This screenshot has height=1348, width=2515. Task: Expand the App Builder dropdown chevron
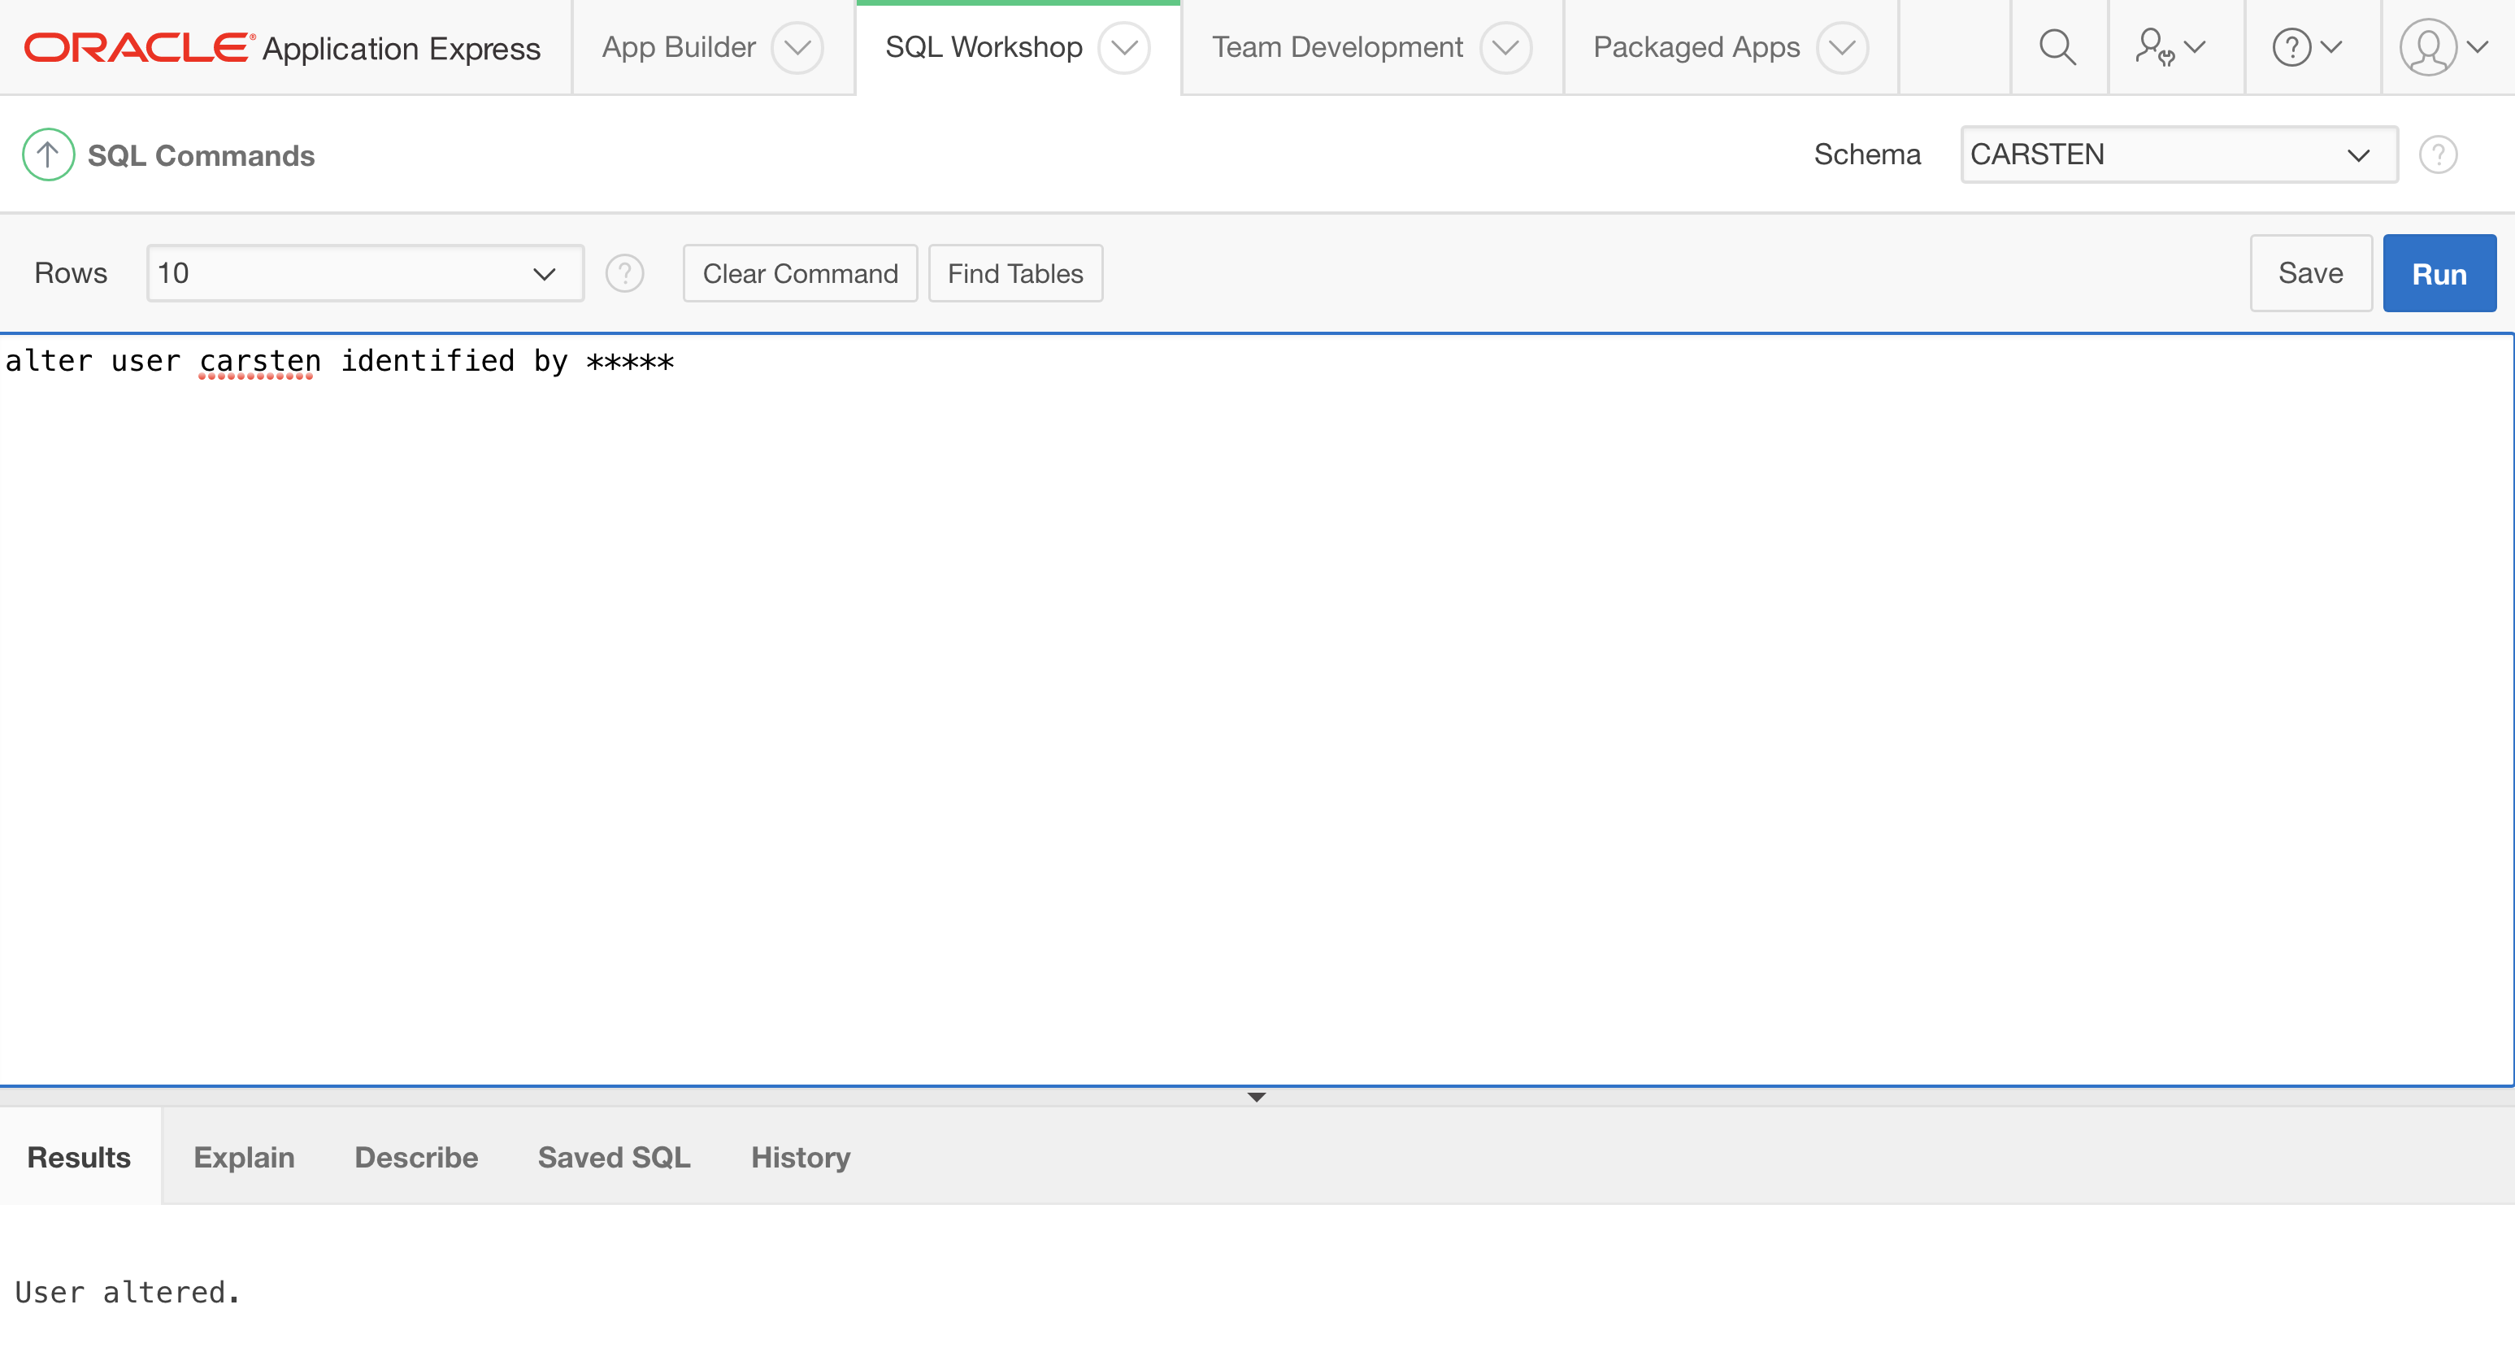797,47
